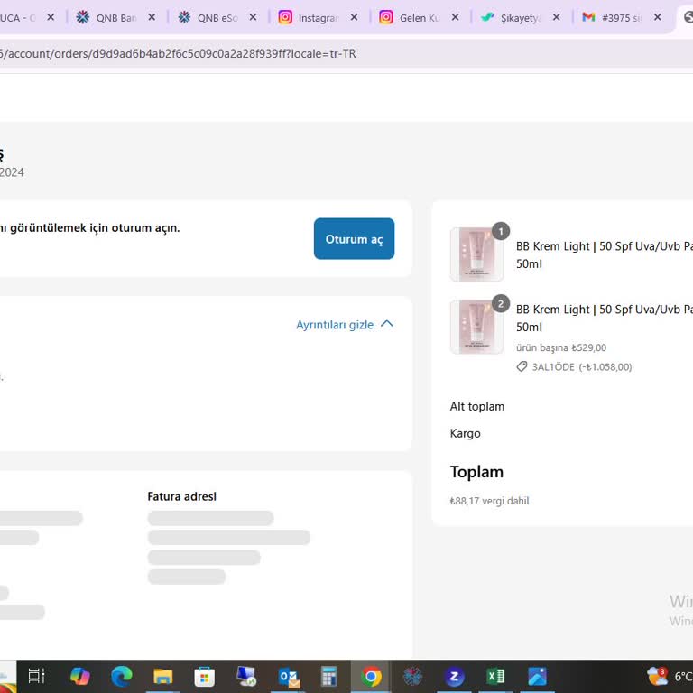Click the address bar URL
Image resolution: width=693 pixels, height=693 pixels.
178,54
